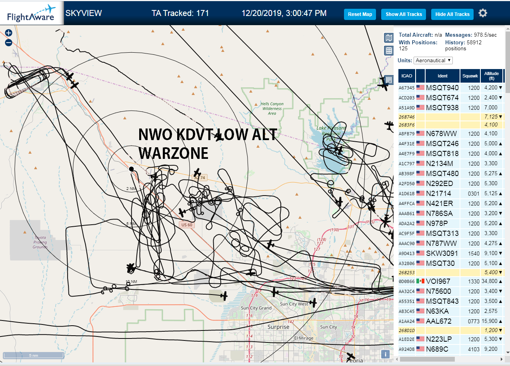The width and height of the screenshot is (510, 366).
Task: Sort the table by ICAO column
Action: click(x=406, y=76)
